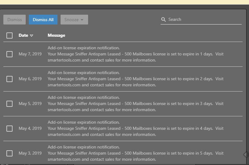Click the search magnifier icon
This screenshot has height=165, width=249.
pos(164,20)
